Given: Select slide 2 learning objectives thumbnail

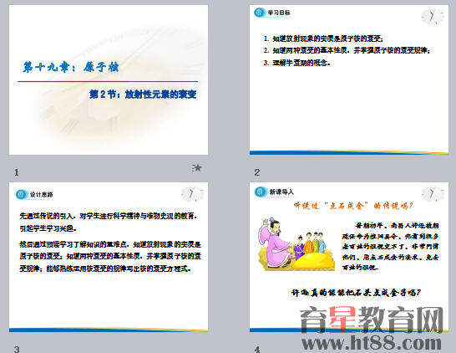Looking at the screenshot, I should [349, 79].
